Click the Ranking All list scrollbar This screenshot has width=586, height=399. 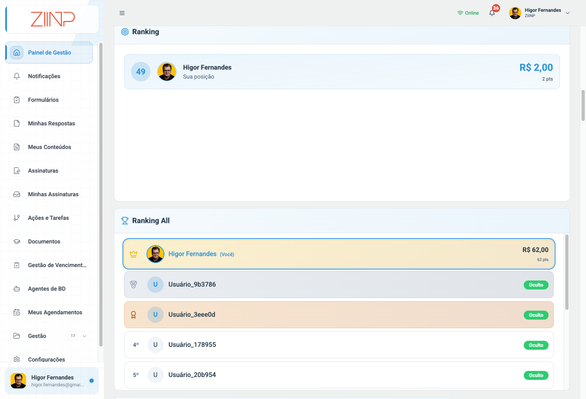[566, 272]
